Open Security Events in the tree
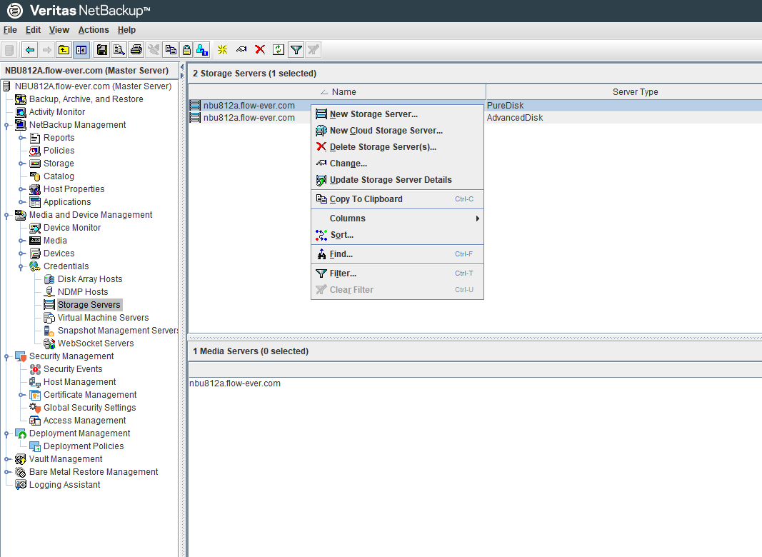The height and width of the screenshot is (557, 762). click(x=73, y=369)
